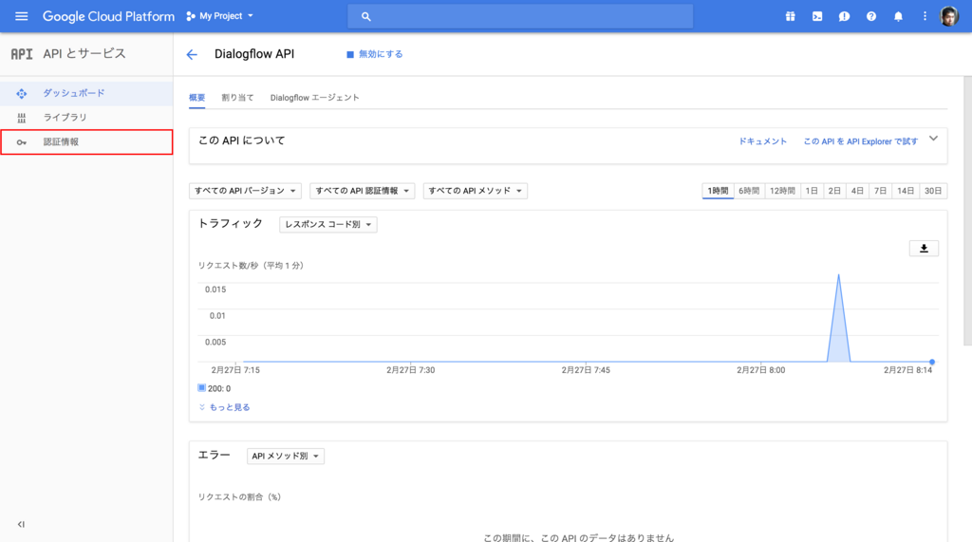
Task: Select 2日 time range
Action: click(834, 191)
